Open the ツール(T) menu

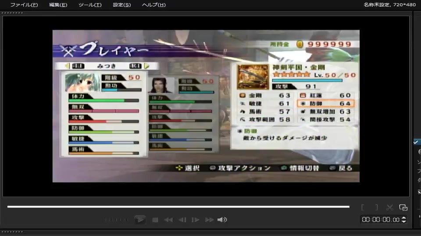pos(90,5)
